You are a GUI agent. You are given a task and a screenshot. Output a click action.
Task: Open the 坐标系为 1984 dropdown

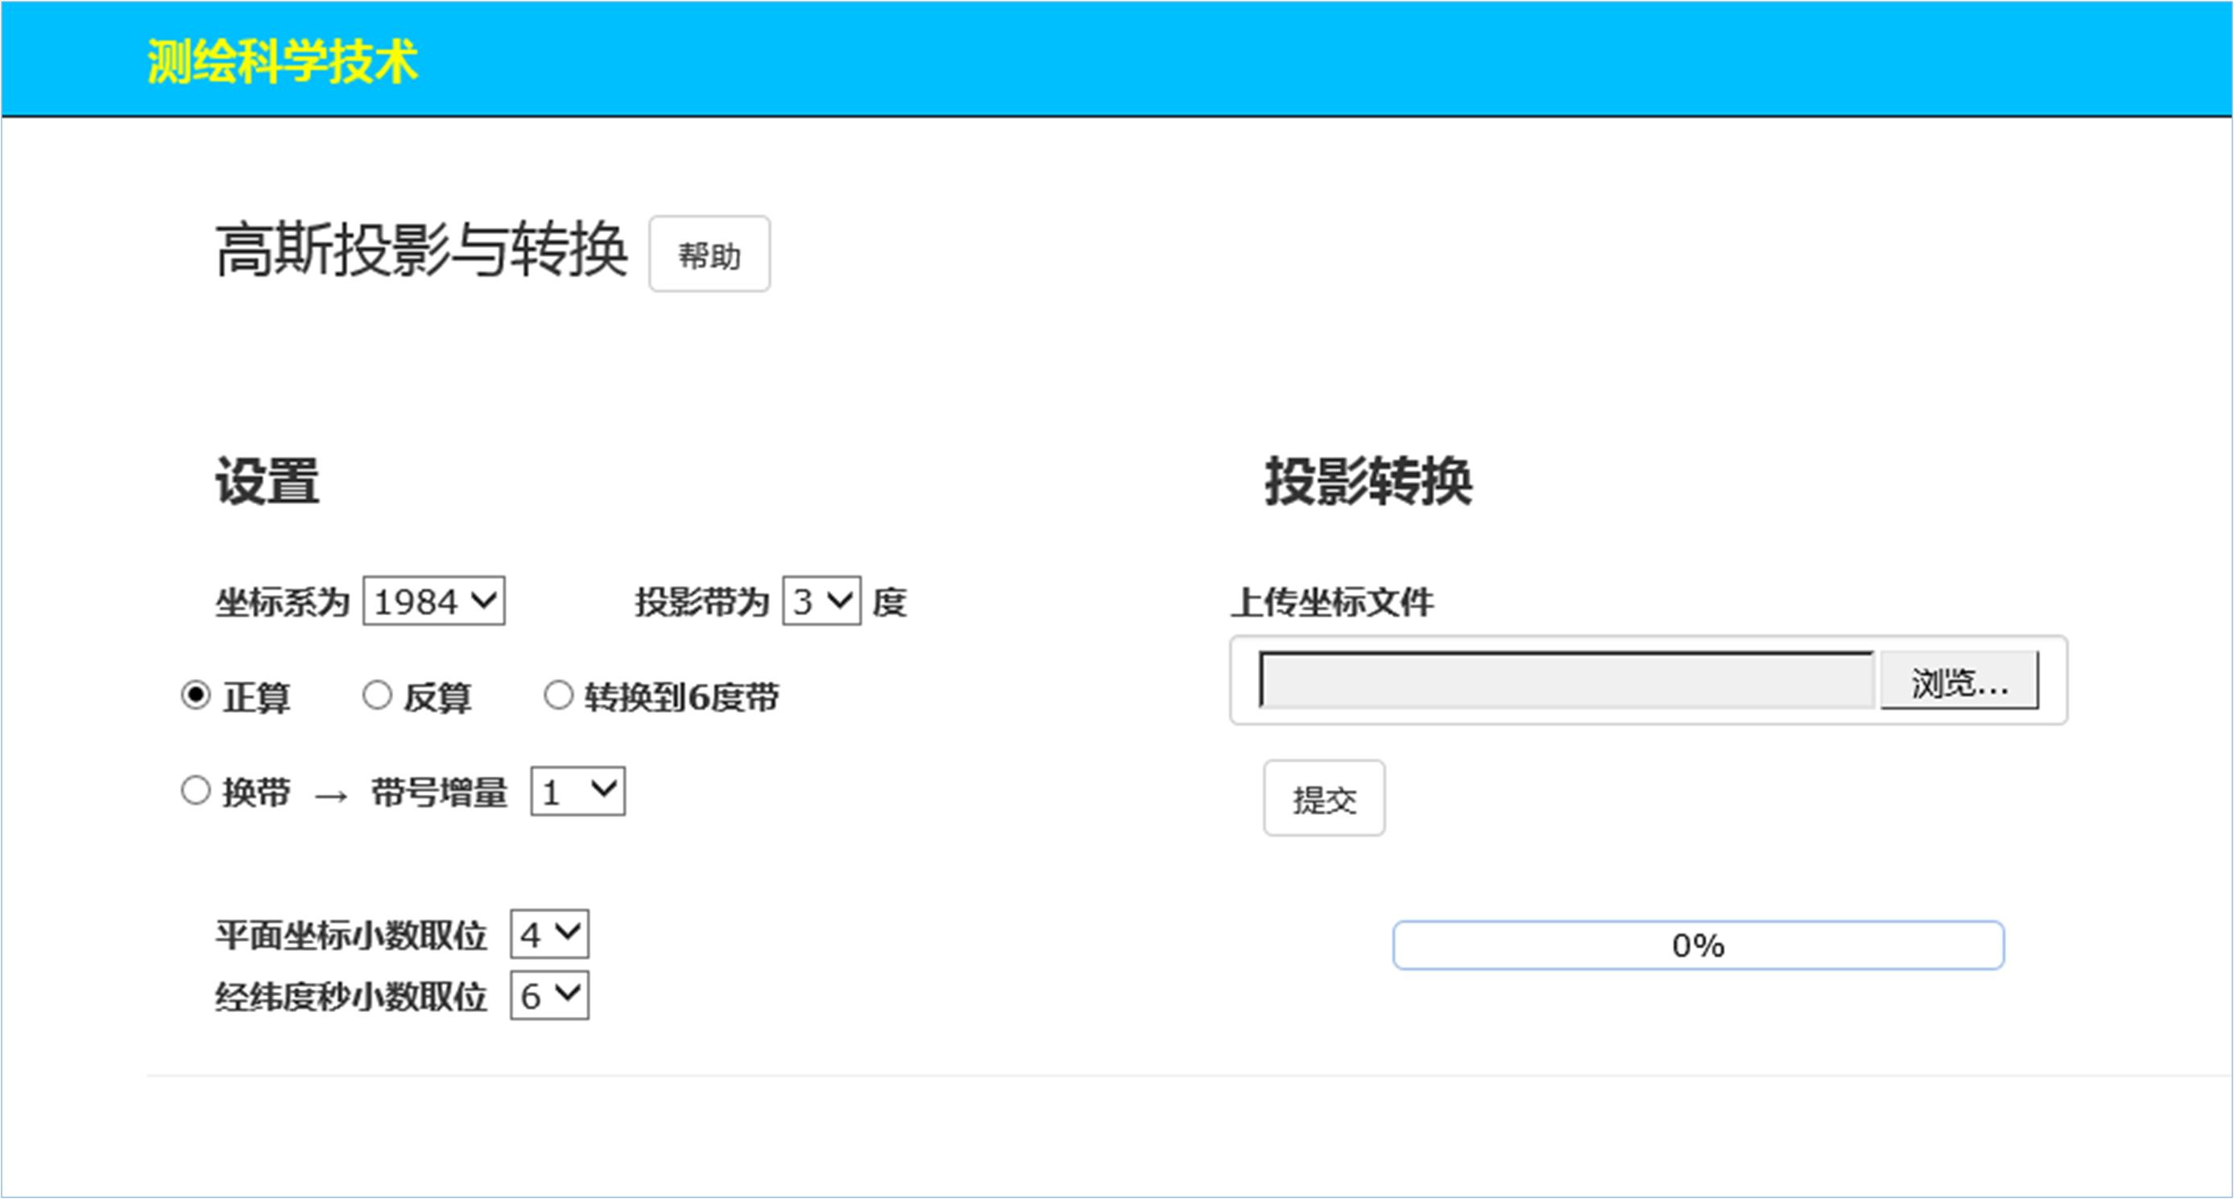(433, 601)
